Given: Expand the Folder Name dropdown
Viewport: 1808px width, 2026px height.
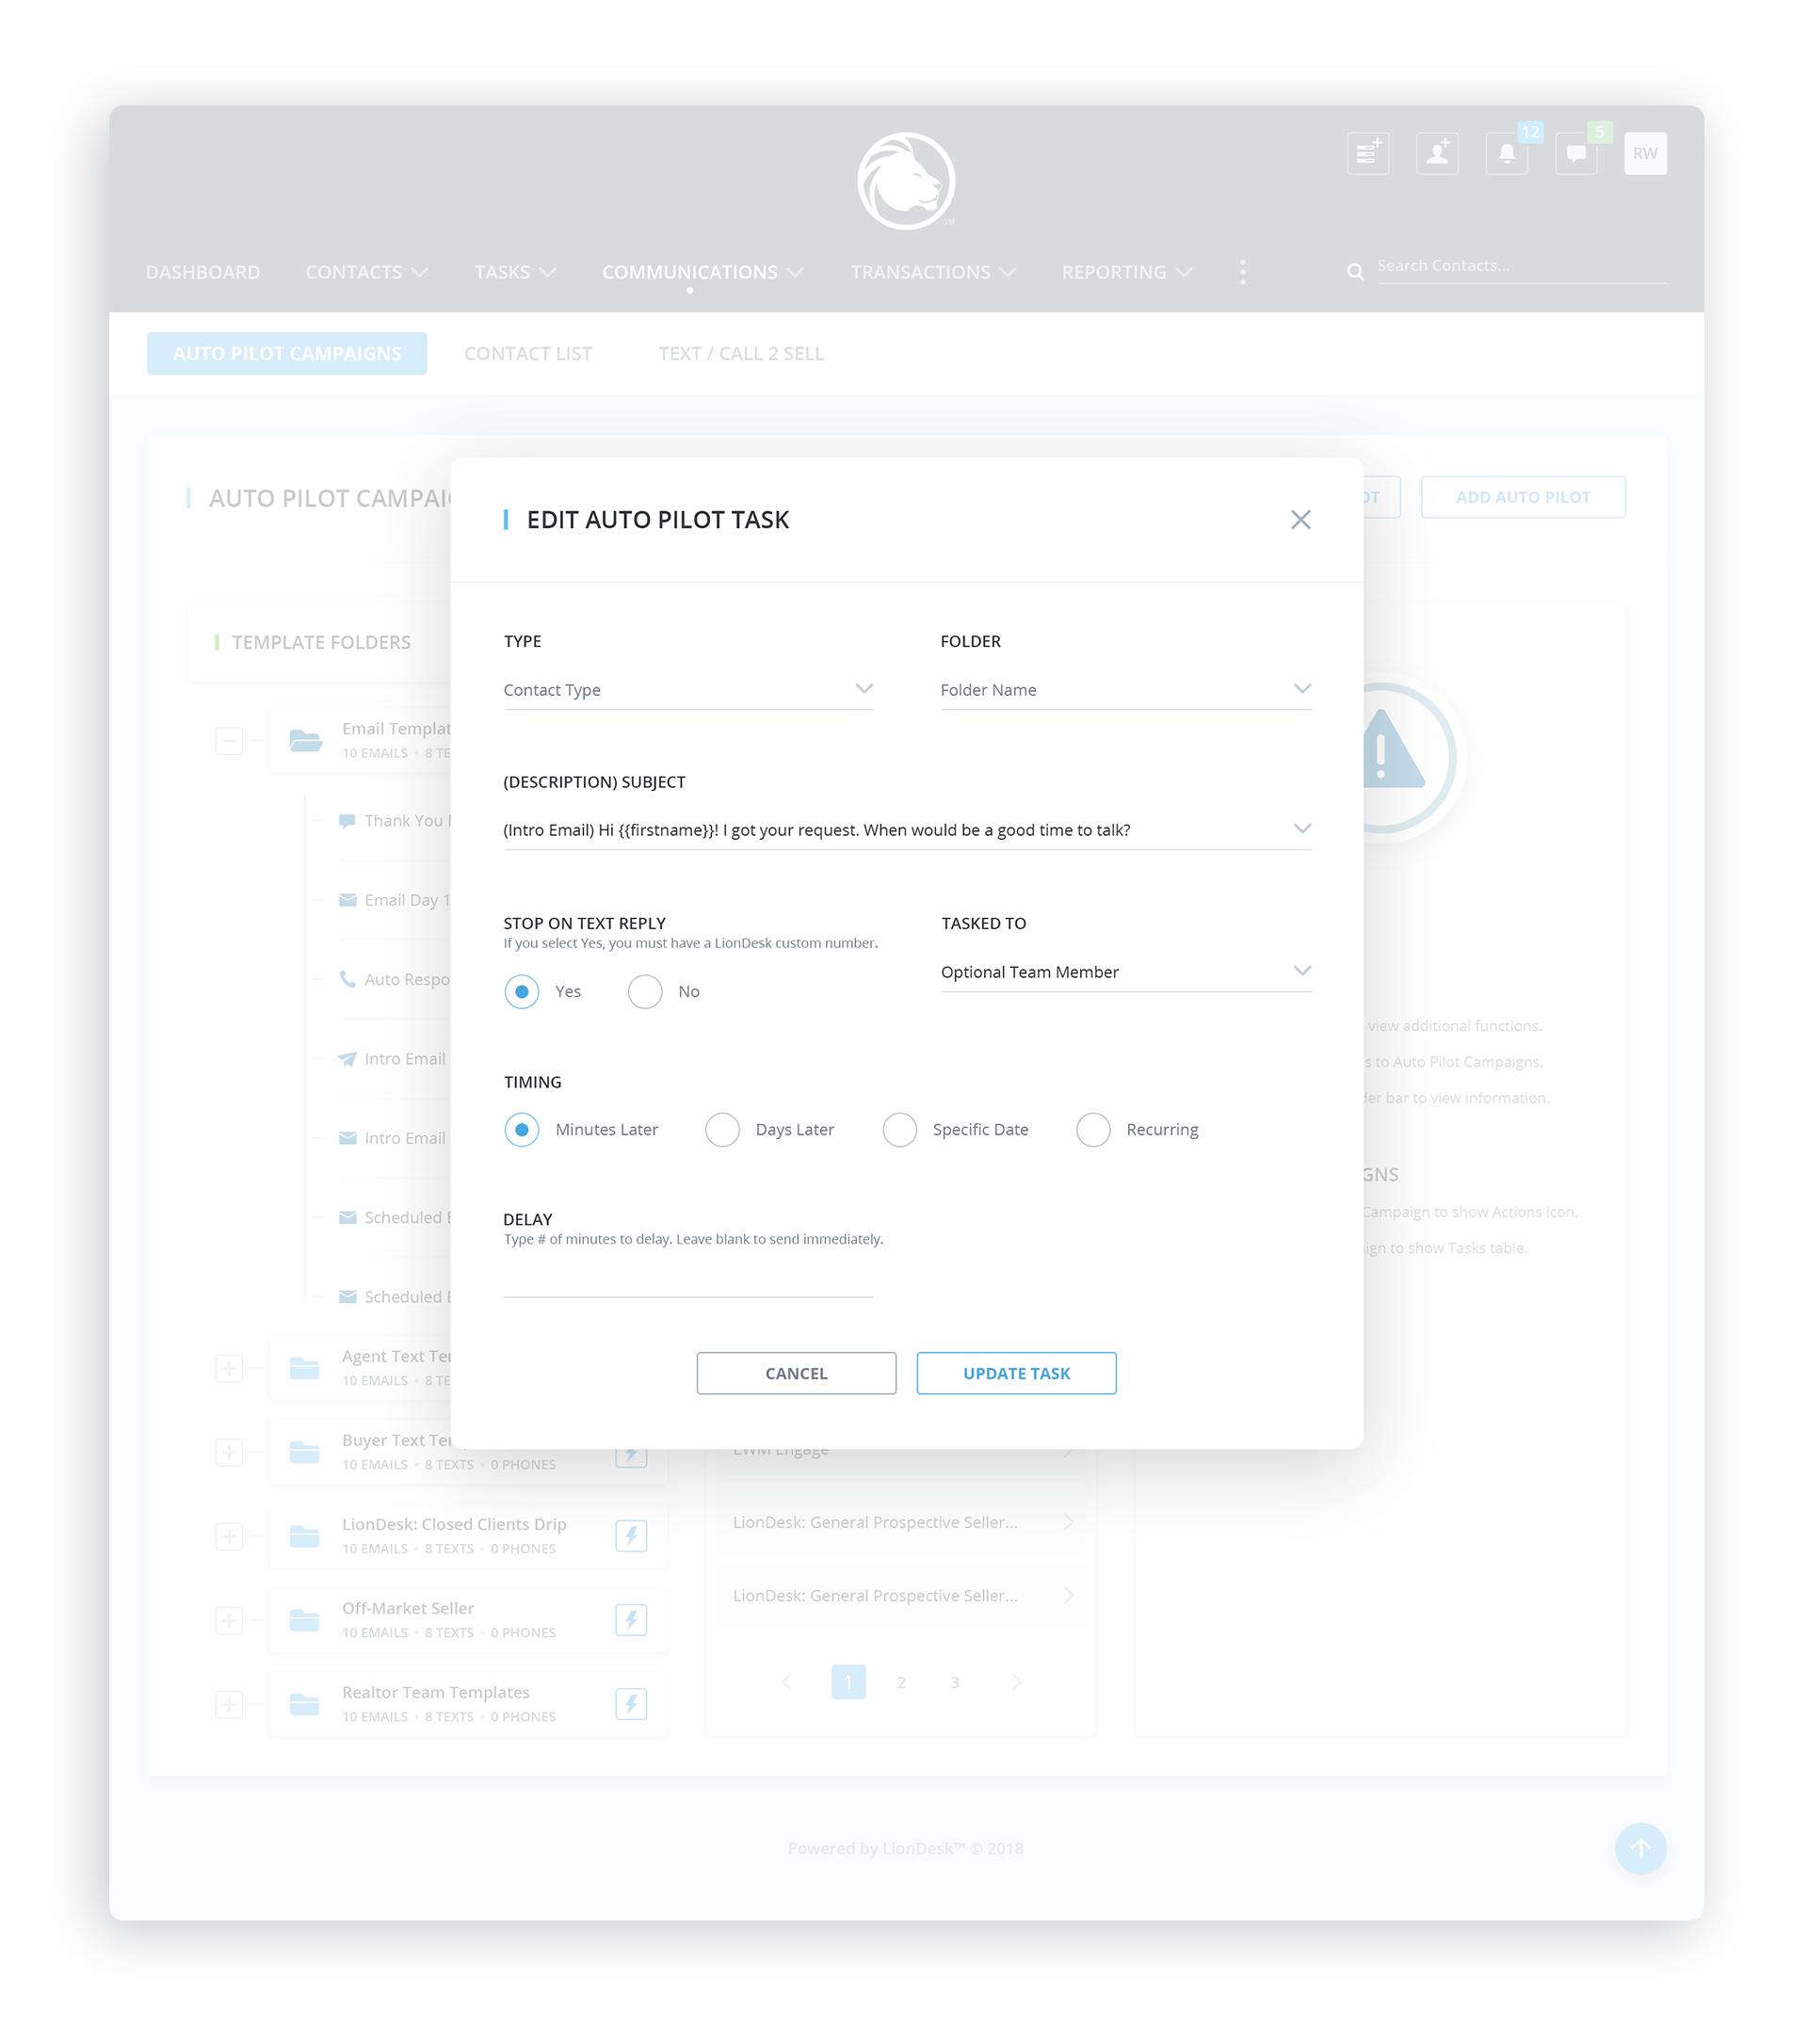Looking at the screenshot, I should click(1124, 689).
